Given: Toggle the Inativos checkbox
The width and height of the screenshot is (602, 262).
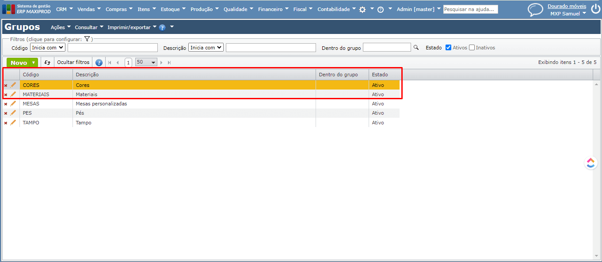Looking at the screenshot, I should 472,48.
